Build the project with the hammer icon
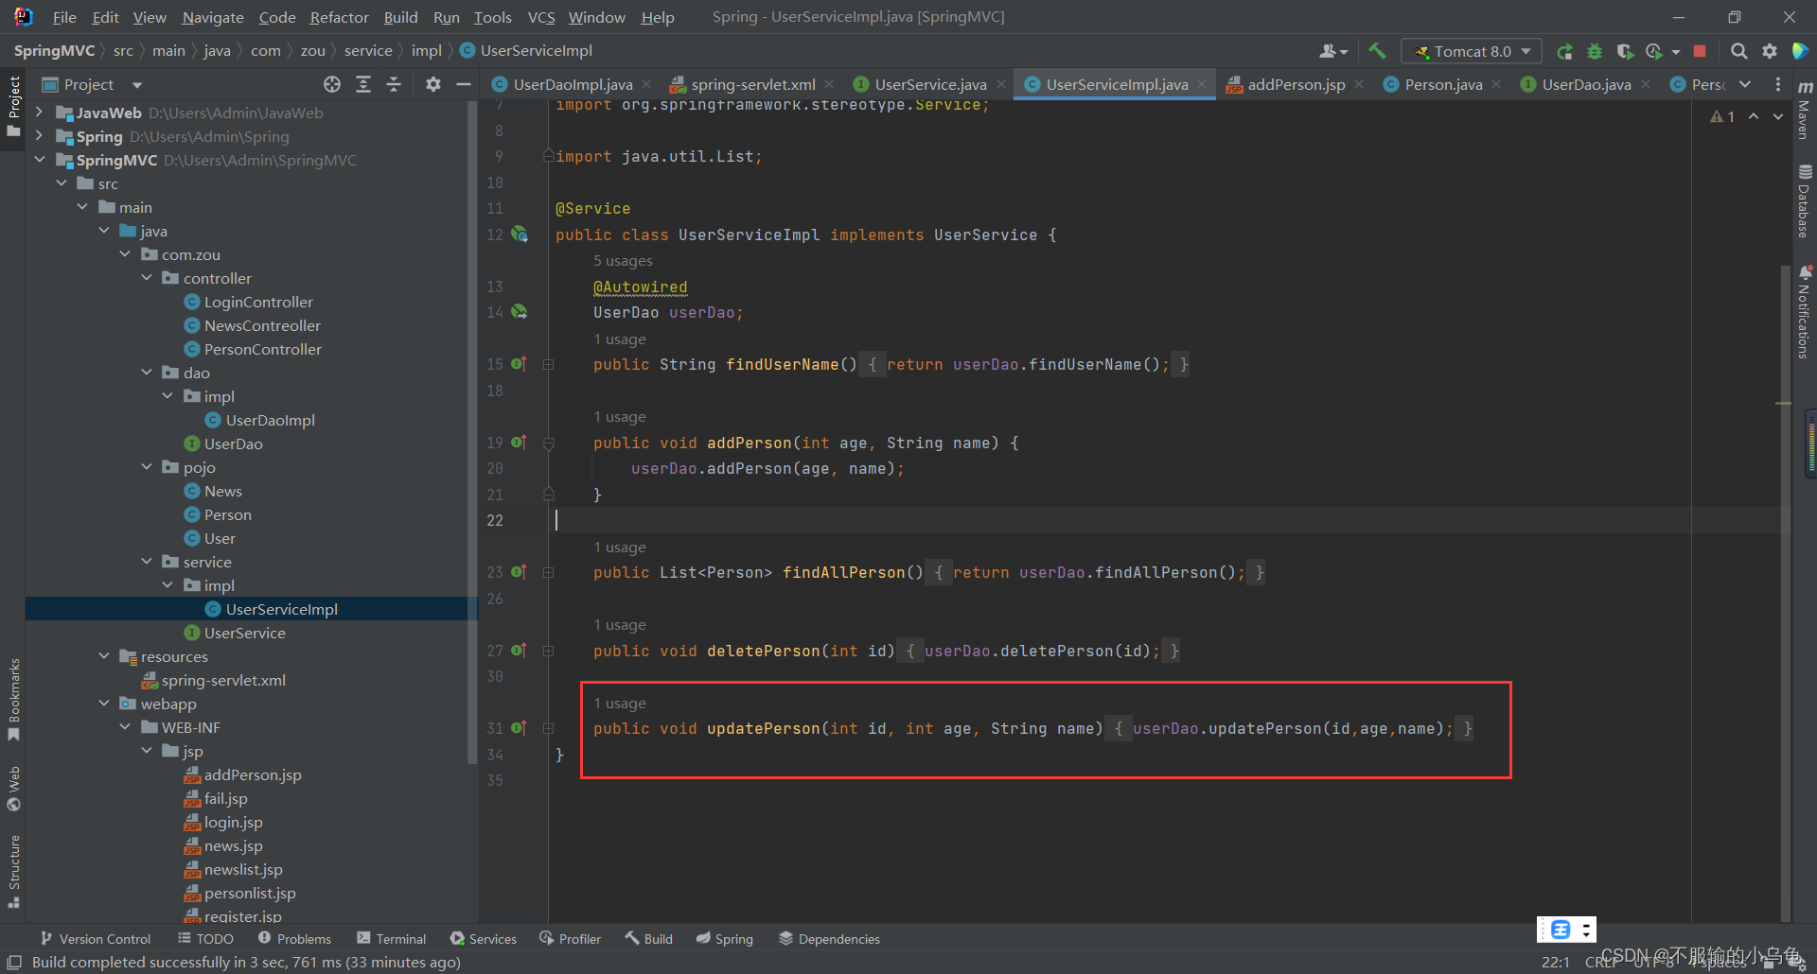 point(1378,51)
